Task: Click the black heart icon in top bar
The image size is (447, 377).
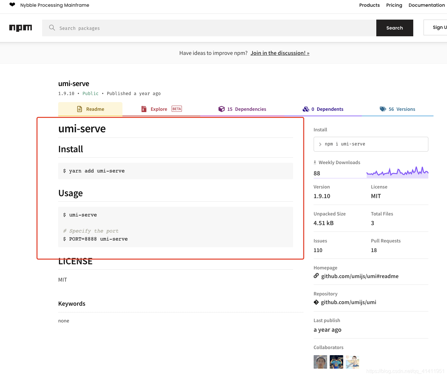Action: pyautogui.click(x=12, y=5)
